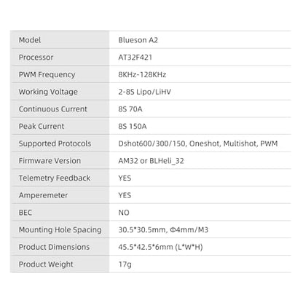Select the BEC NO value
Screen dimensions: 303x303
coord(124,213)
